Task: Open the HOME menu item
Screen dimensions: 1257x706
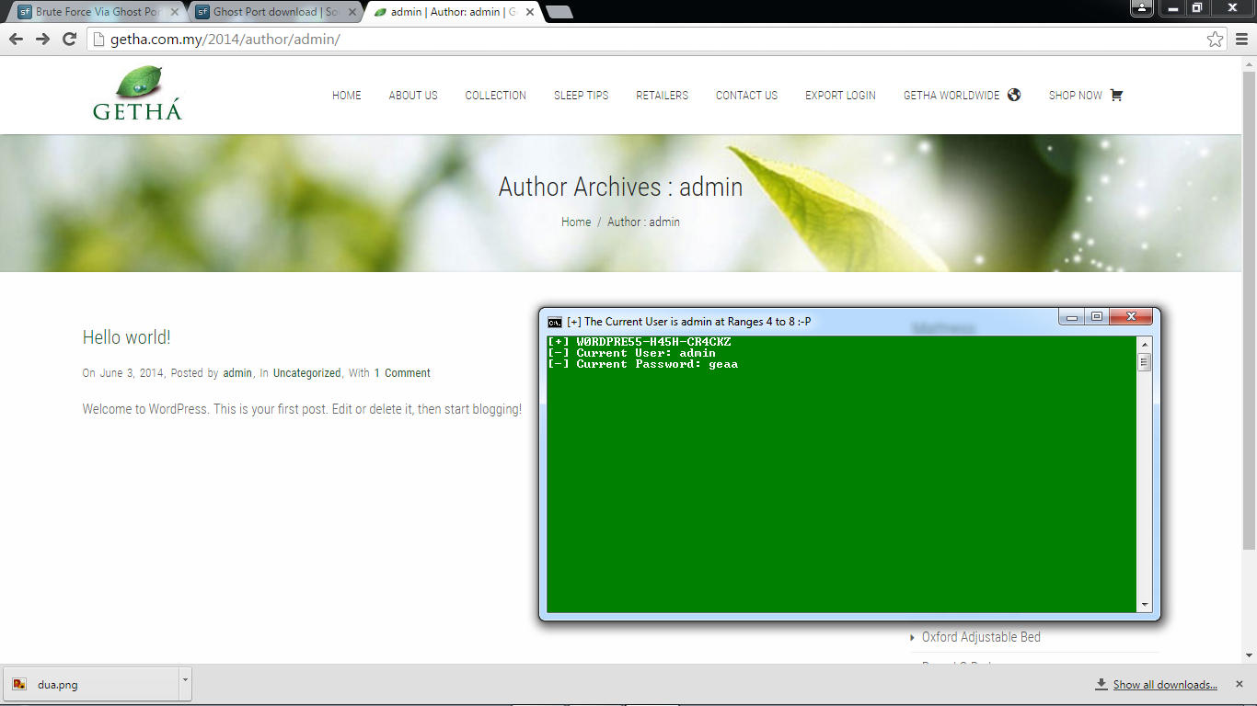Action: pos(347,96)
